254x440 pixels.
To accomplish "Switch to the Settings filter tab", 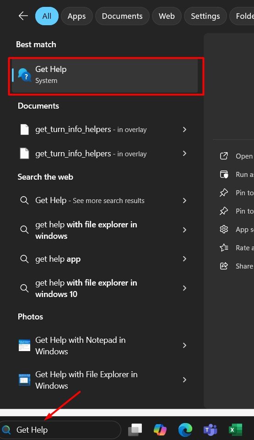I will pos(205,16).
